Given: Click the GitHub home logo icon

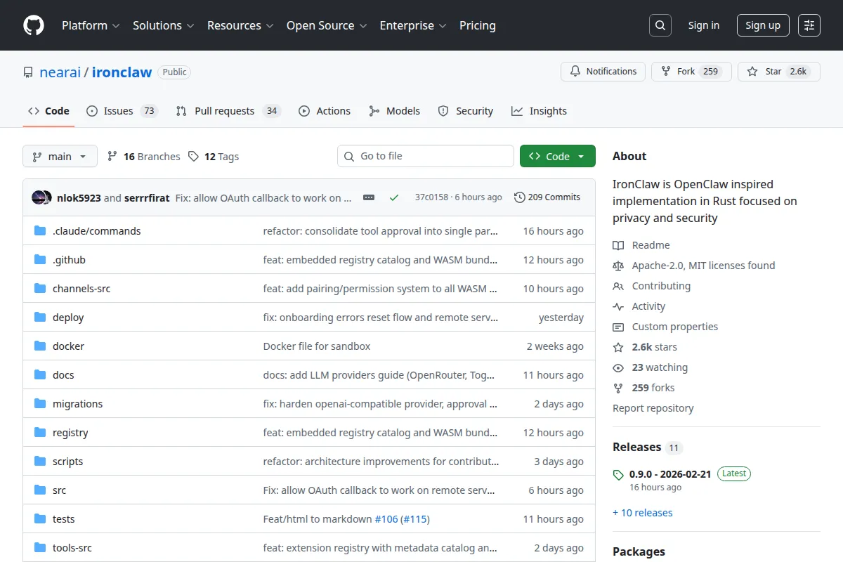Looking at the screenshot, I should coord(33,25).
